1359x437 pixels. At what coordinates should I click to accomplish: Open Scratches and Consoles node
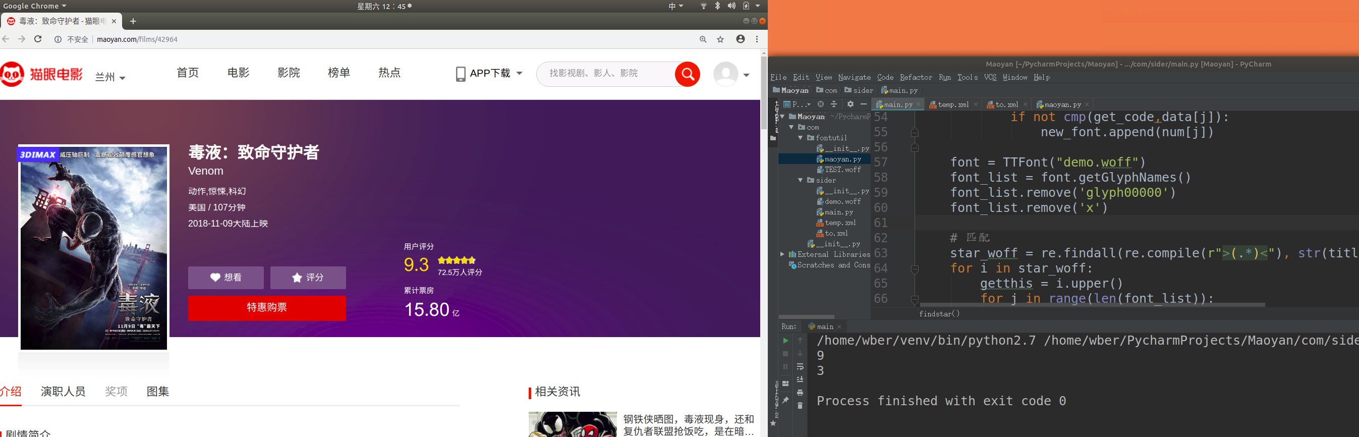point(830,265)
